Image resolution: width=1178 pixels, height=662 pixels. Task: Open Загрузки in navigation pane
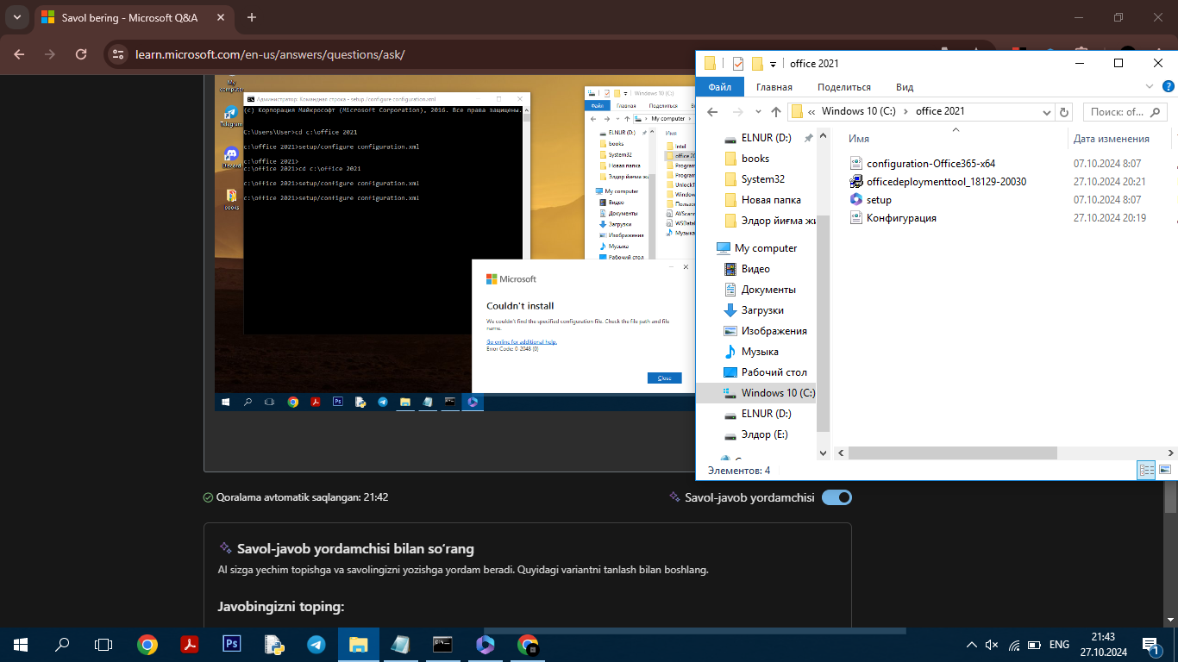pyautogui.click(x=761, y=310)
